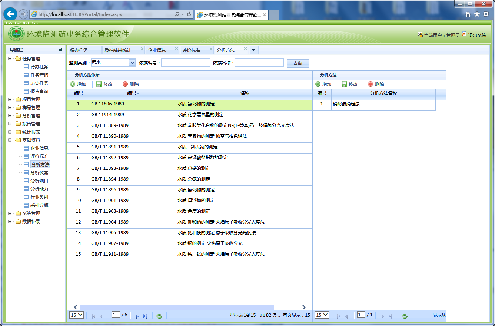Switch to the 质控结果统计 tab
Screen dimensions: 495x326
pyautogui.click(x=118, y=50)
